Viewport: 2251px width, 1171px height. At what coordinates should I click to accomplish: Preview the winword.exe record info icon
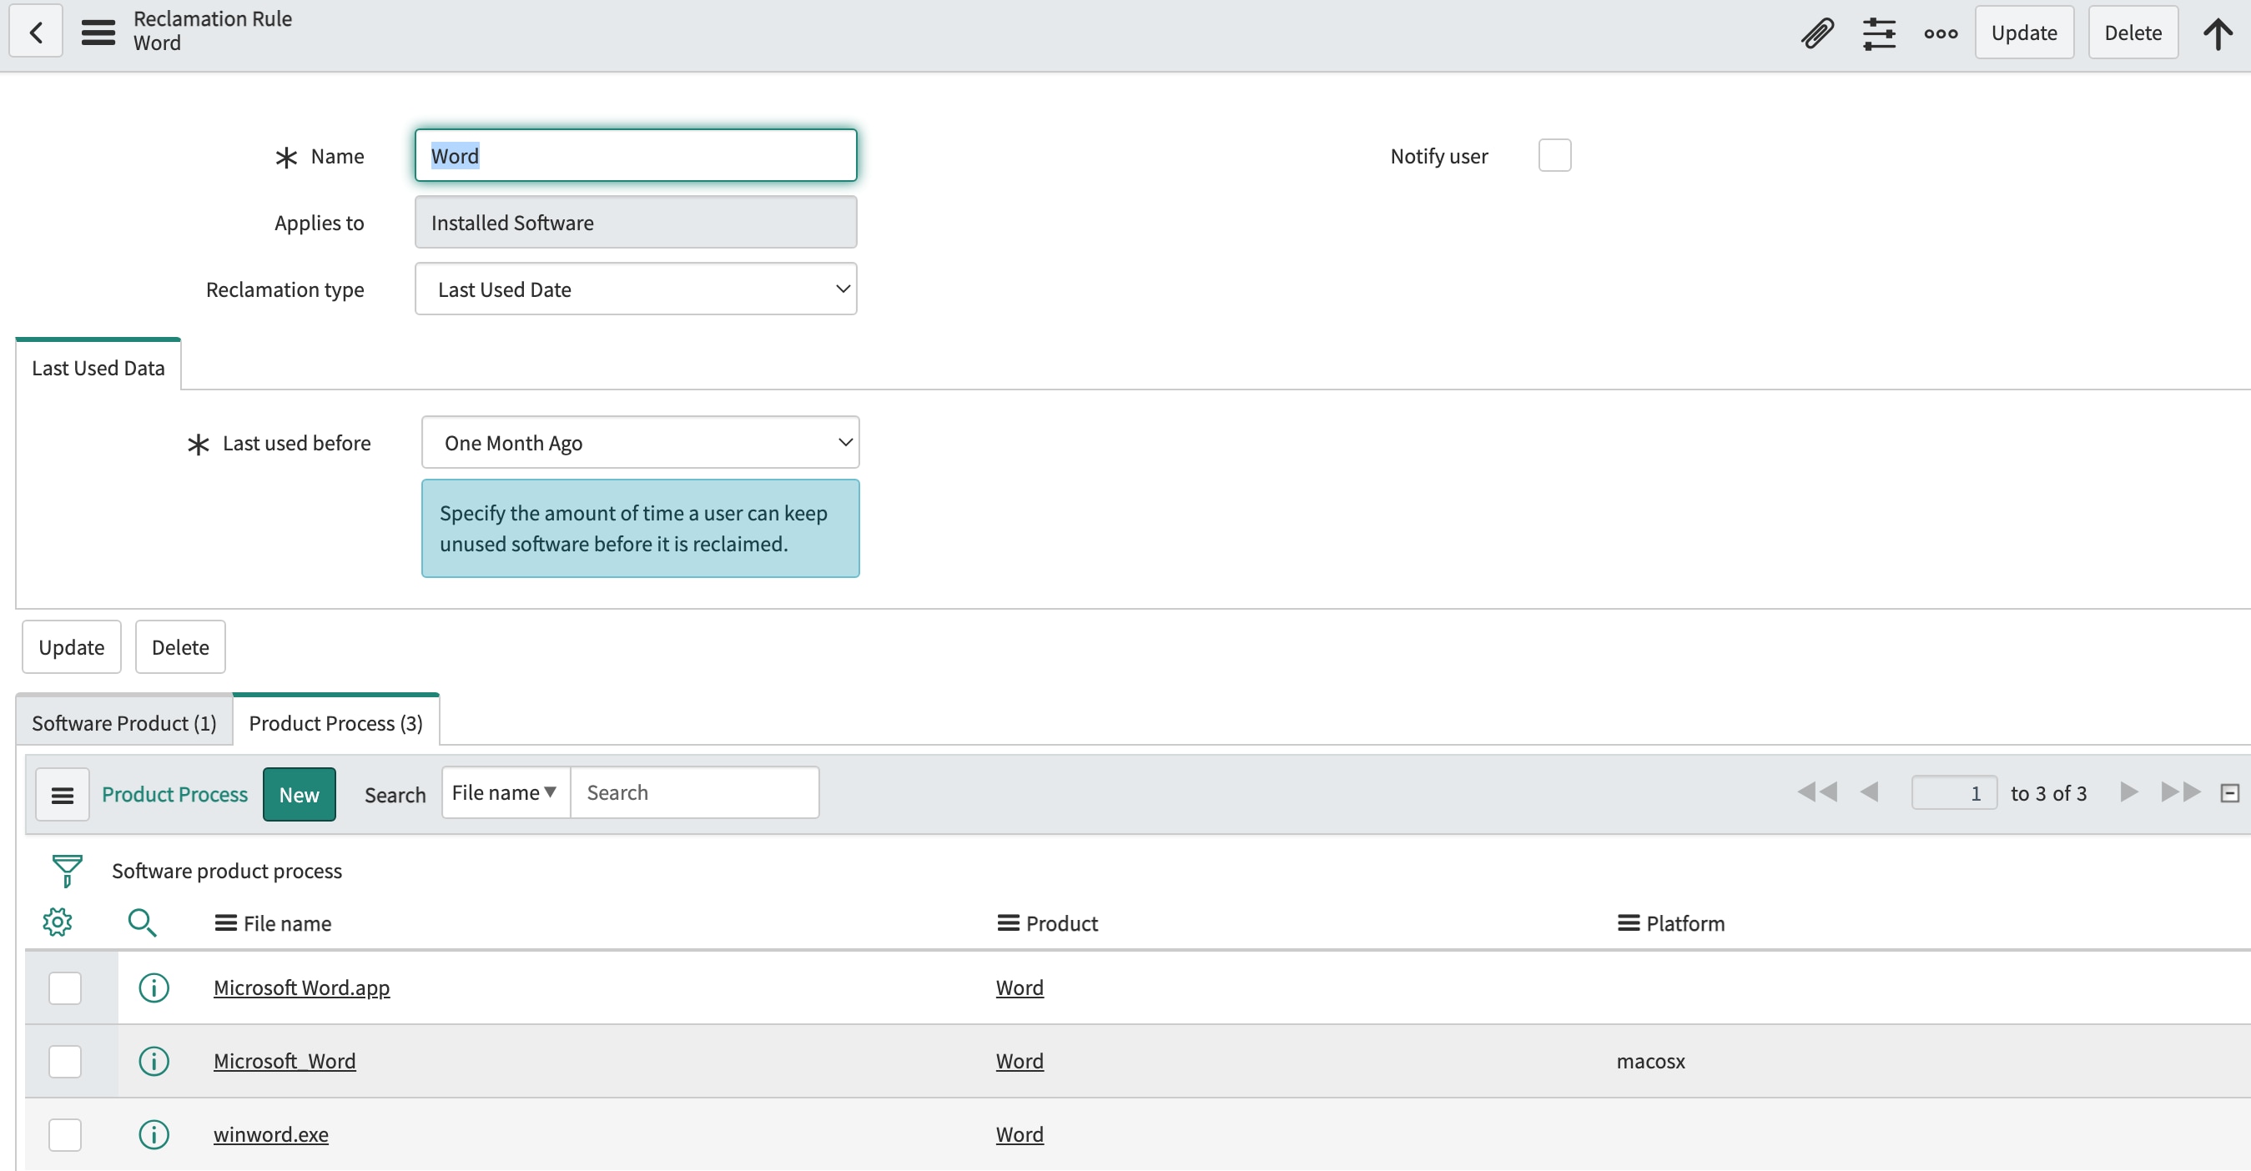point(154,1134)
